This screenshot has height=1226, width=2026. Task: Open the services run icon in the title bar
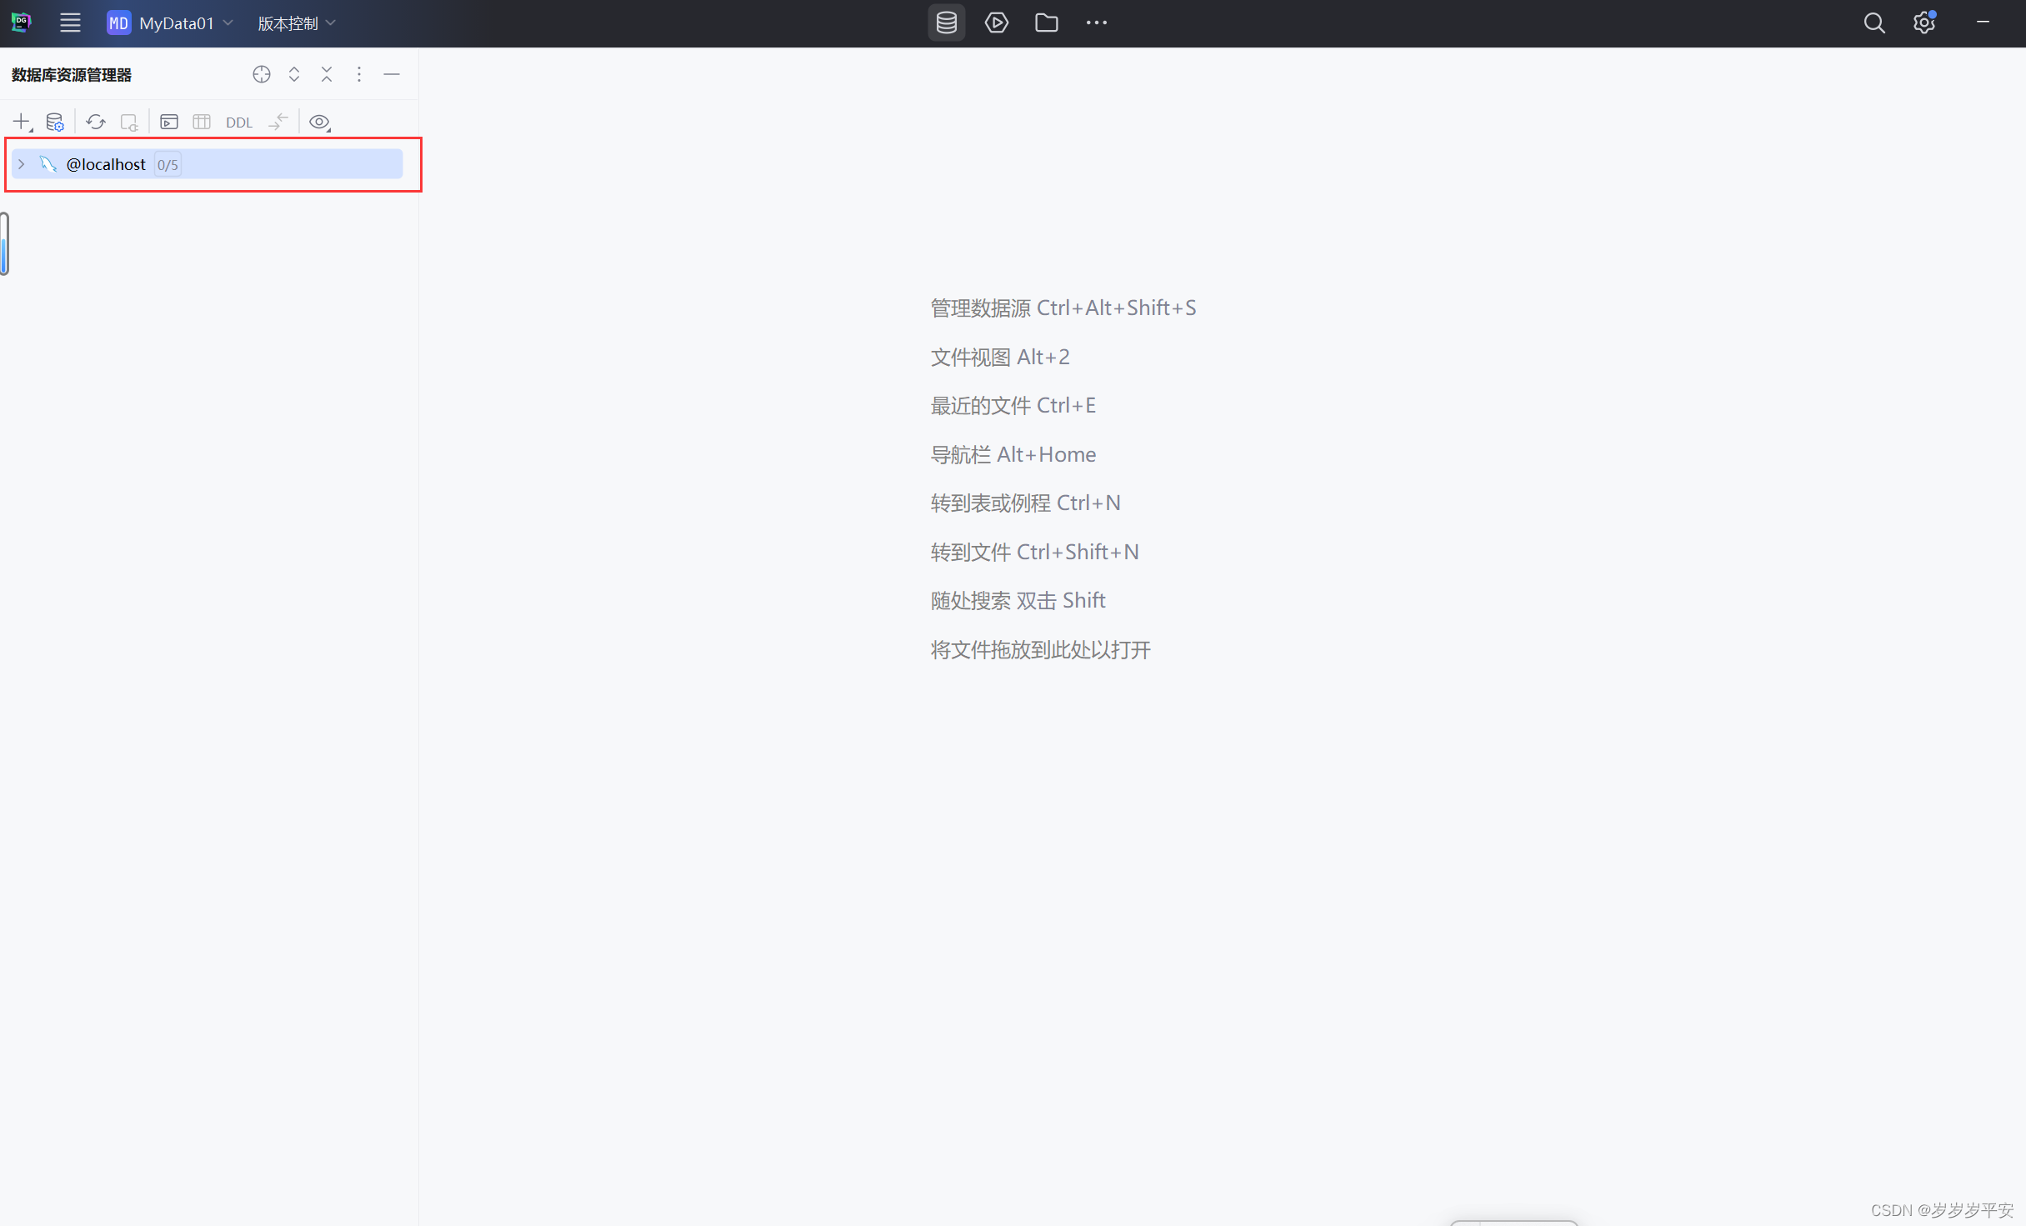click(996, 23)
